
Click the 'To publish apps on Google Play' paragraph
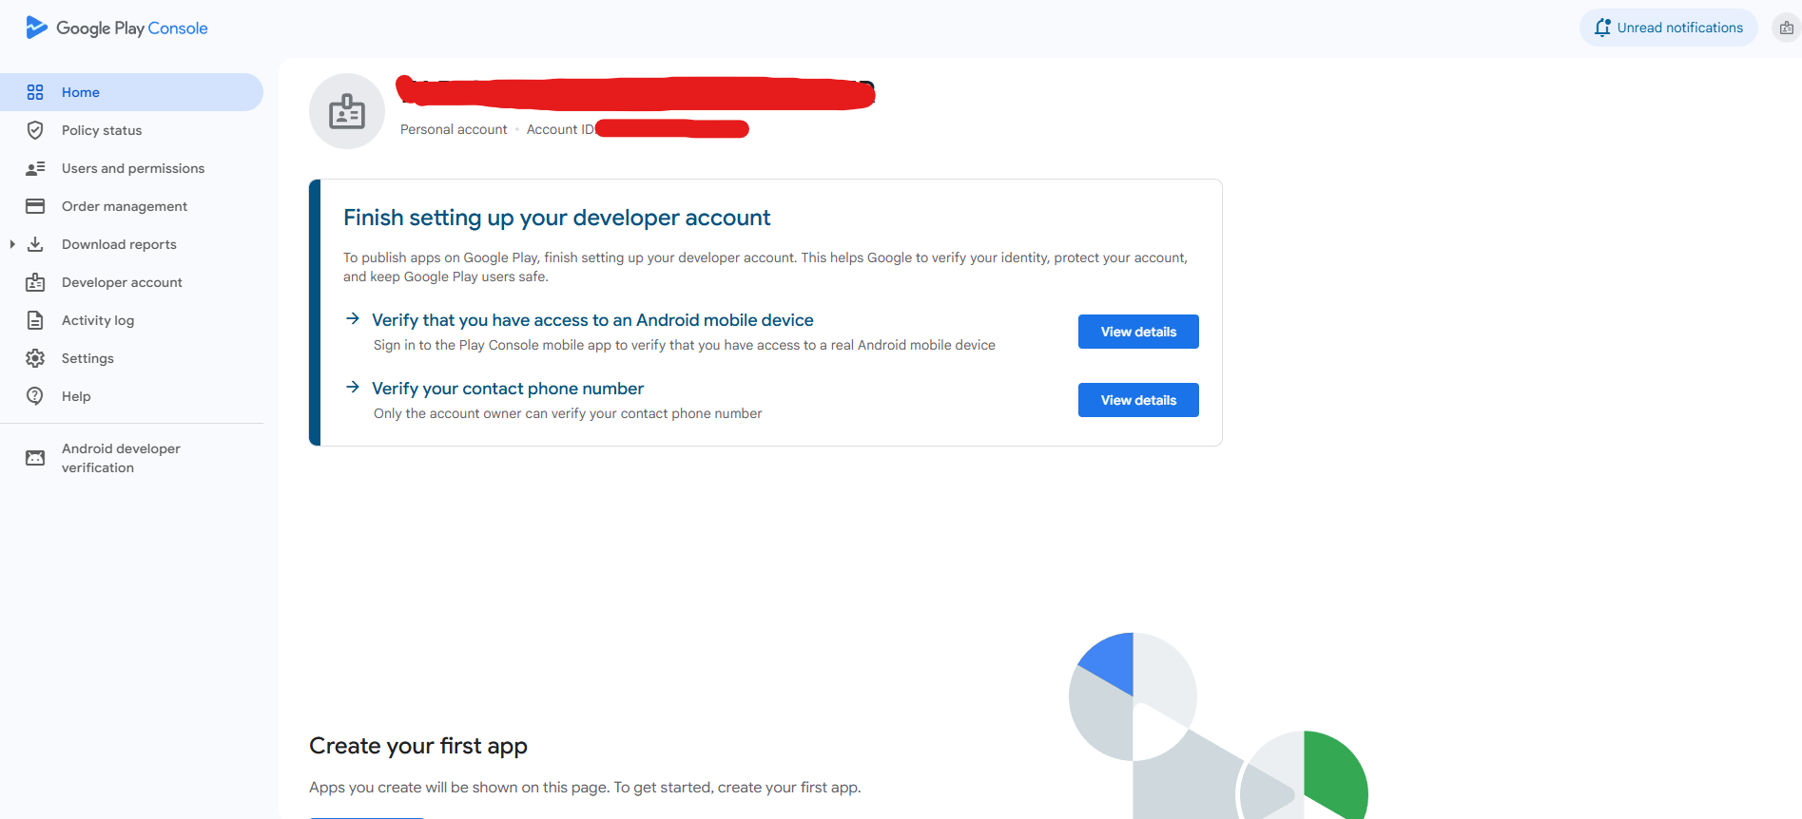click(x=765, y=267)
